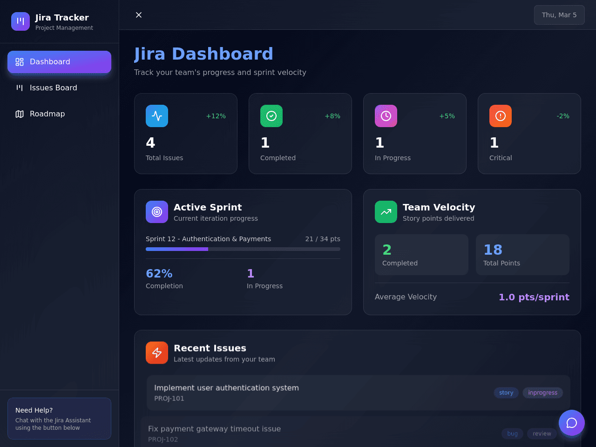Click the review status tag
The width and height of the screenshot is (596, 447).
(x=542, y=433)
